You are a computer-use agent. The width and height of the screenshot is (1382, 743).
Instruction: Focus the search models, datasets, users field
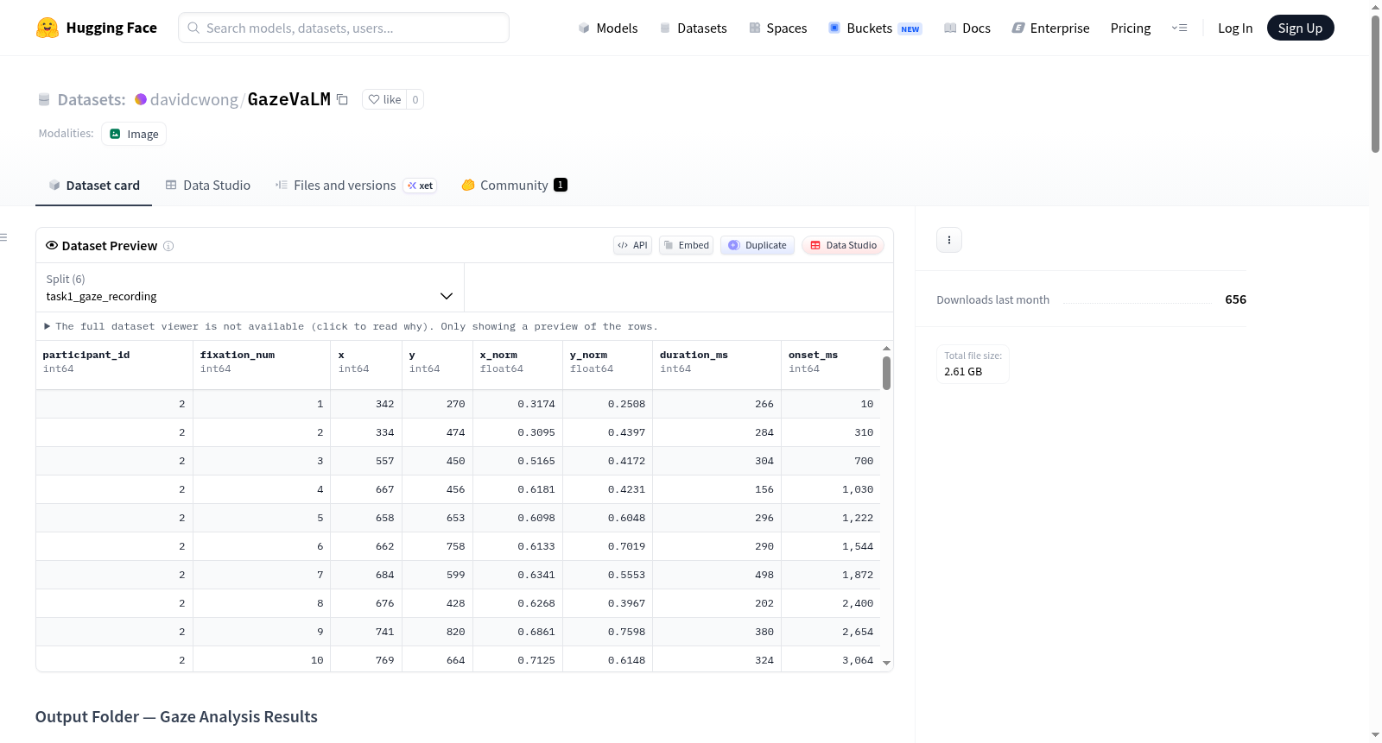(x=344, y=28)
